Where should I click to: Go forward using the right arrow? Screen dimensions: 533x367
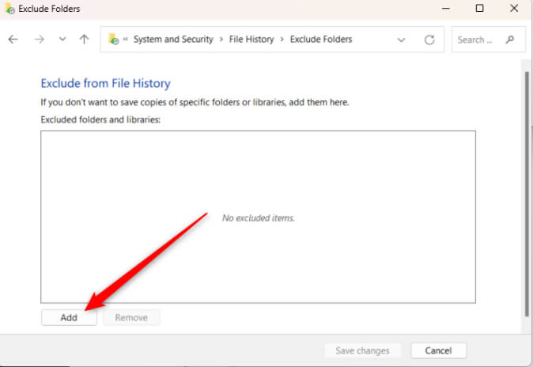click(x=39, y=40)
